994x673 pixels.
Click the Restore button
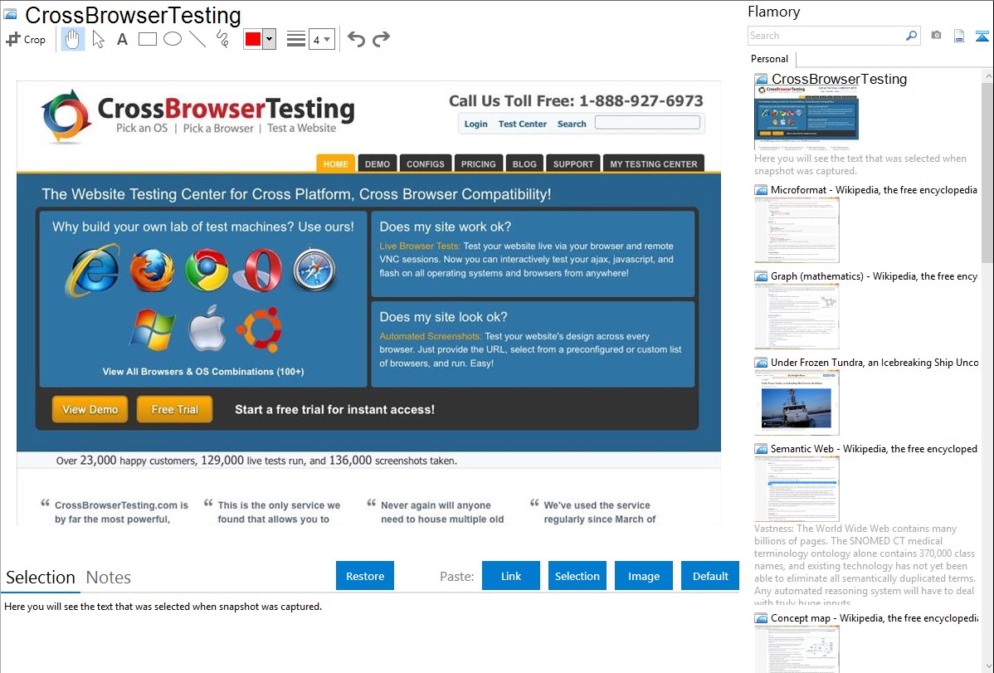pyautogui.click(x=365, y=576)
